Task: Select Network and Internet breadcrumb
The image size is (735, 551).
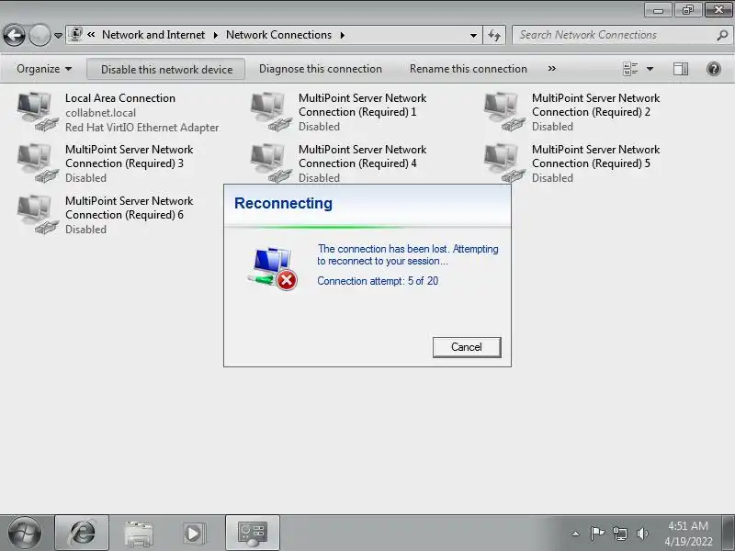Action: click(x=153, y=35)
